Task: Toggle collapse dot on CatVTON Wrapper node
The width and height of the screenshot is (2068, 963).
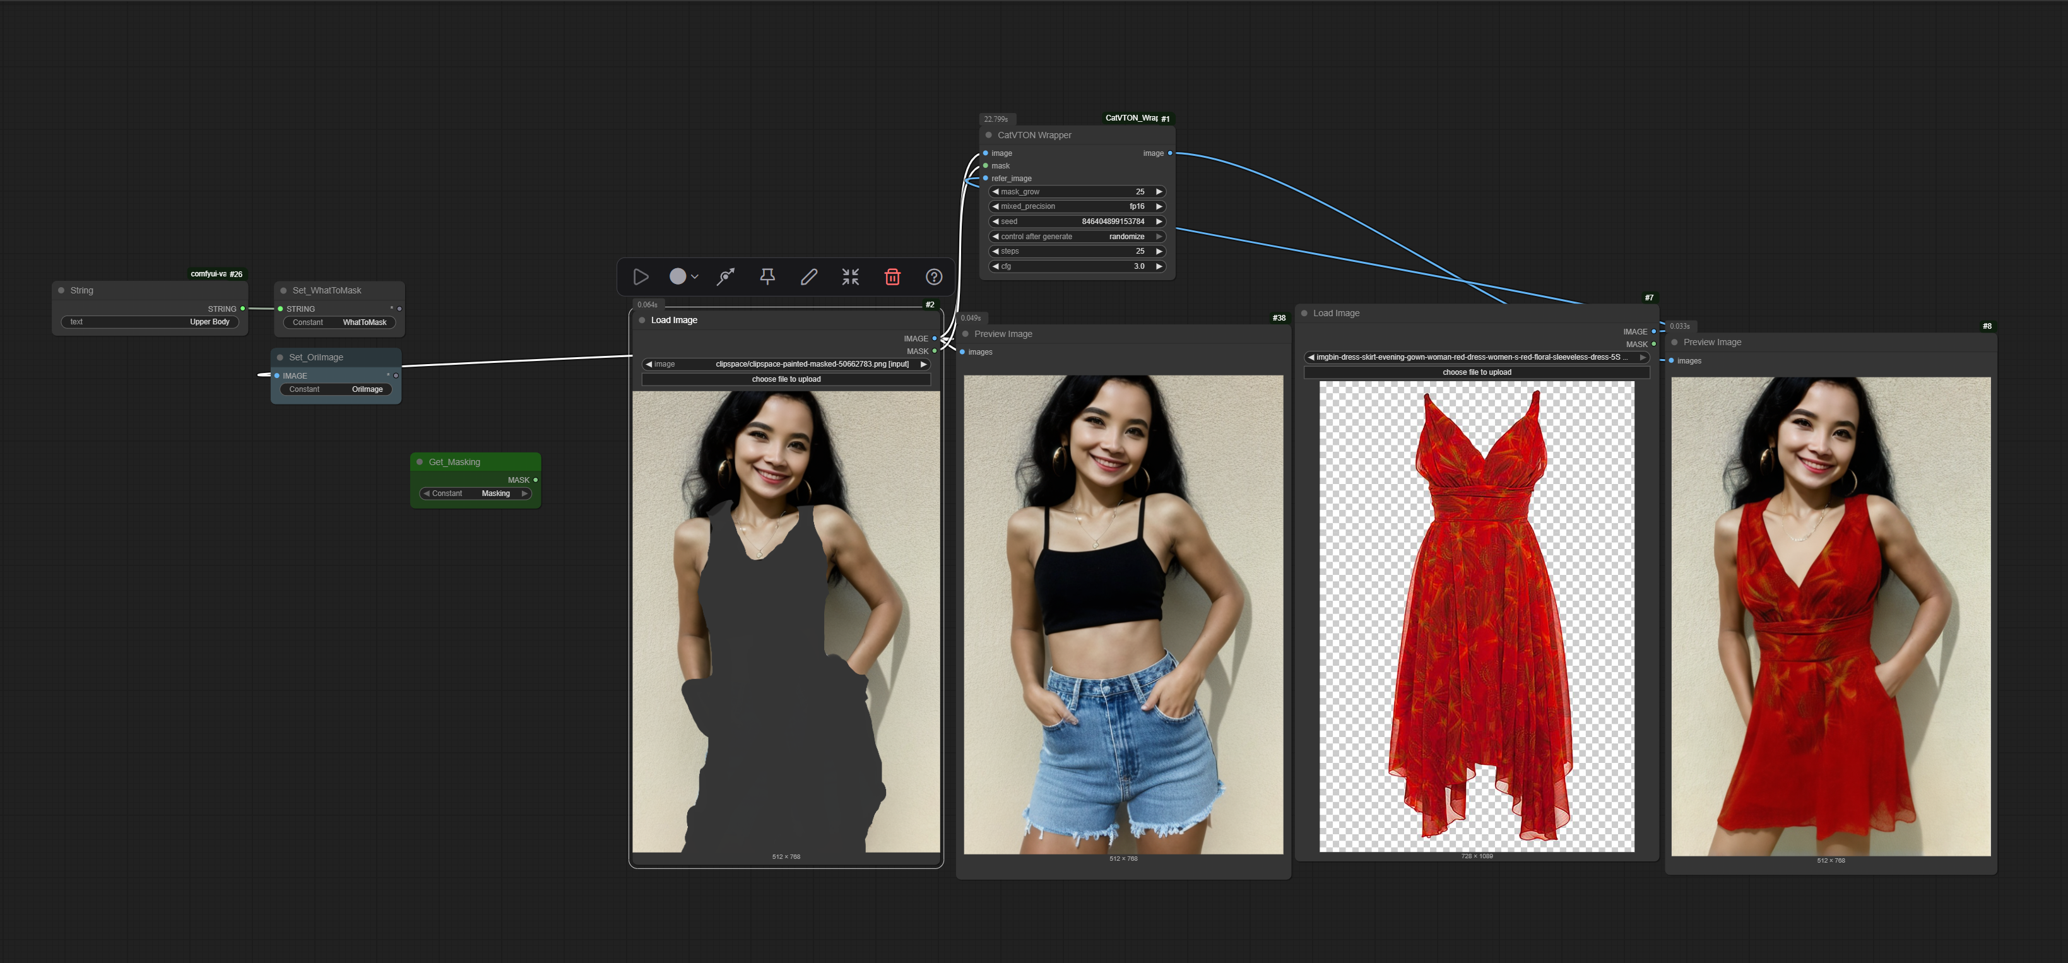Action: click(x=988, y=136)
